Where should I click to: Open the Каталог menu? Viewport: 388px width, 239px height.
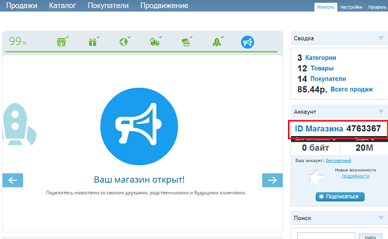[x=62, y=5]
